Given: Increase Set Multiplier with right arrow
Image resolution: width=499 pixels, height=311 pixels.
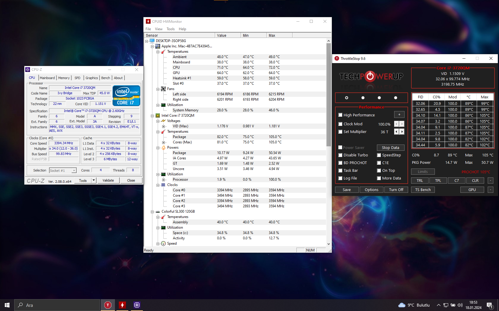Looking at the screenshot, I should [x=402, y=132].
